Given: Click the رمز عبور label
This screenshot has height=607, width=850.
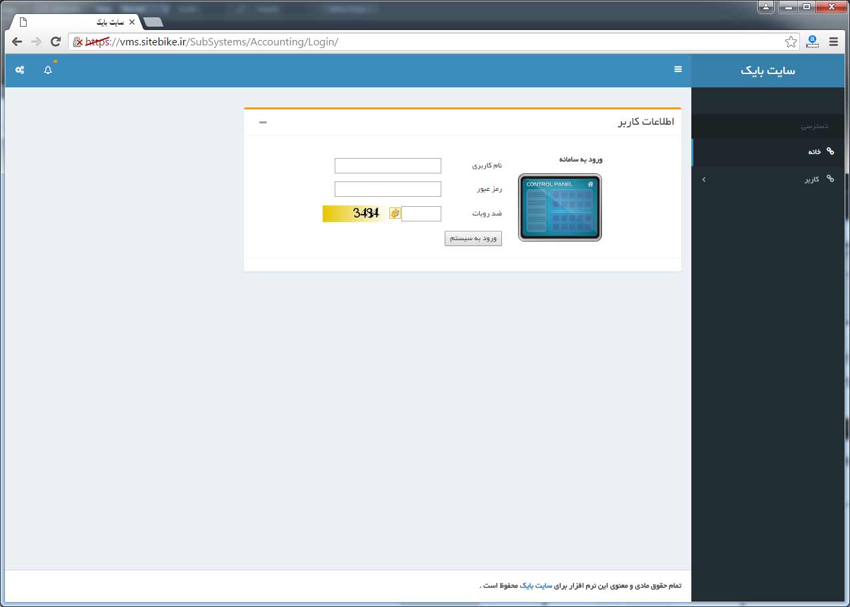Looking at the screenshot, I should pyautogui.click(x=489, y=189).
